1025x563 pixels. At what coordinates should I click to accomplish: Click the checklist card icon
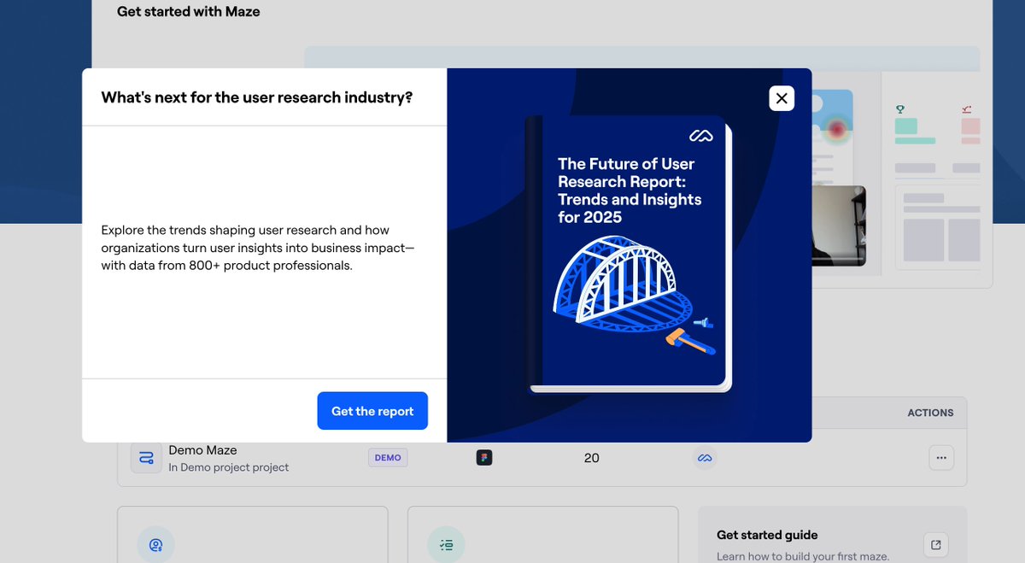[x=446, y=544]
